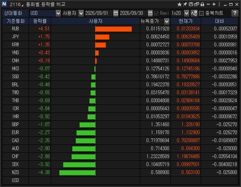The image size is (241, 187).
Task: Toggle the Real checkbox
Action: (156, 13)
